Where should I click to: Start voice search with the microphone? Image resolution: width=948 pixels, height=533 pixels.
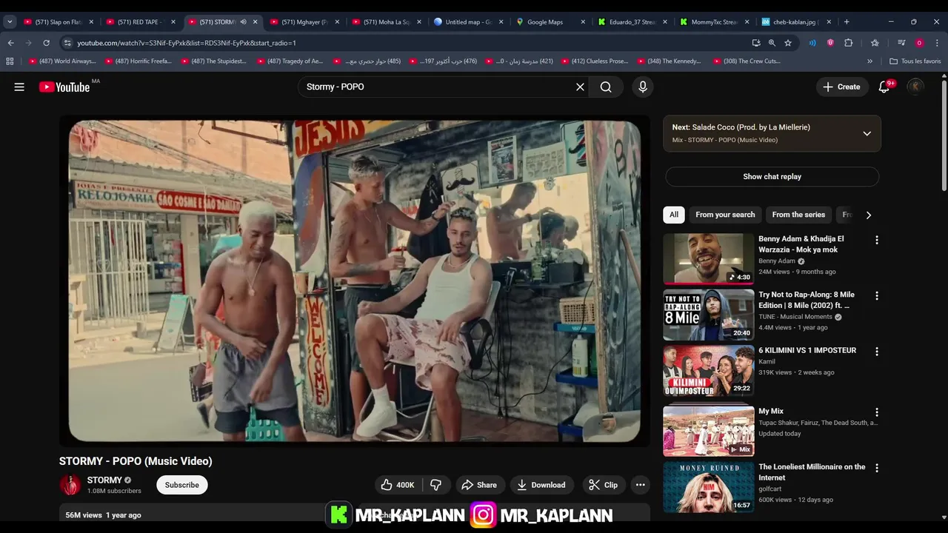coord(642,87)
